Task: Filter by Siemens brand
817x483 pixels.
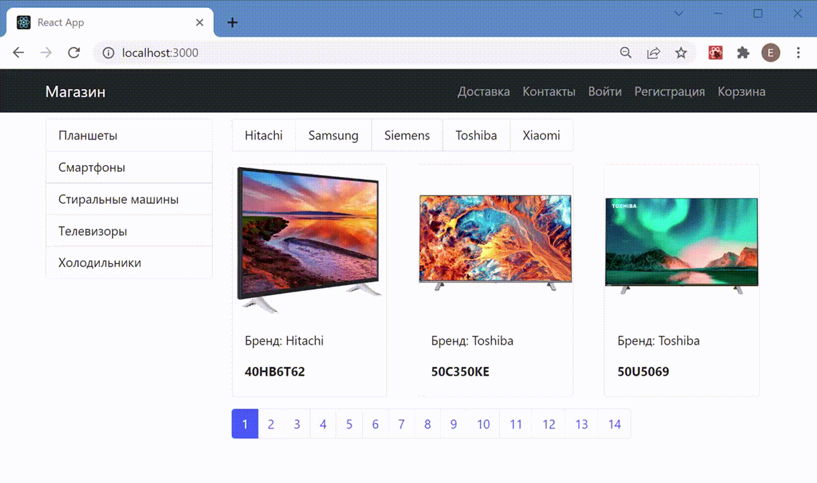Action: (407, 136)
